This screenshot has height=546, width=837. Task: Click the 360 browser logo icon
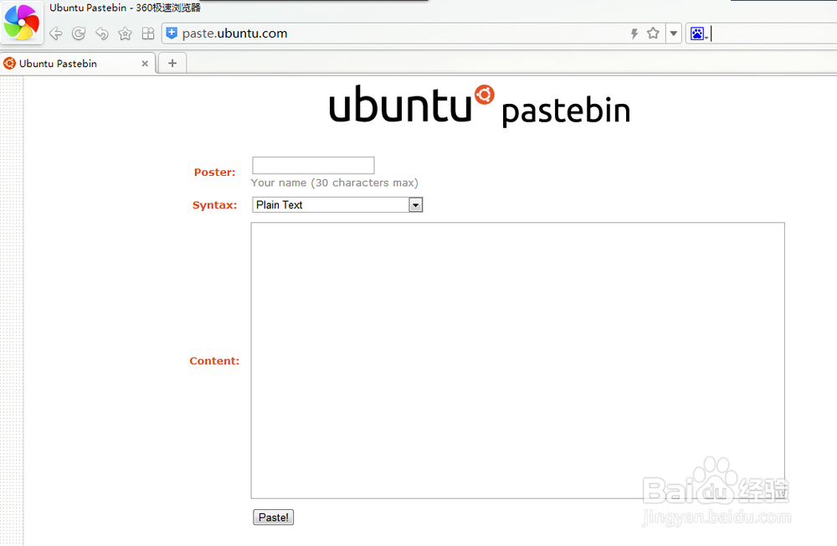(22, 23)
